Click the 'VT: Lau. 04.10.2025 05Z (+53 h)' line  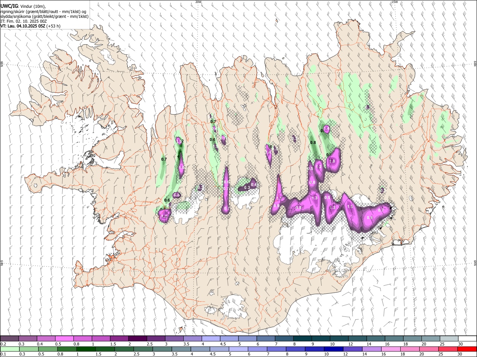(31, 26)
